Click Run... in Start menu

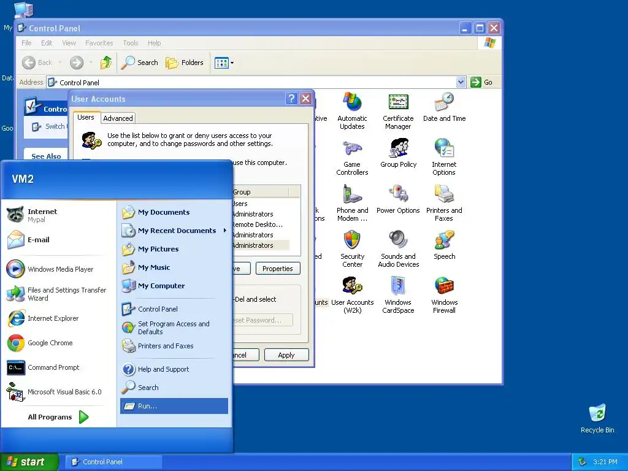tap(174, 406)
